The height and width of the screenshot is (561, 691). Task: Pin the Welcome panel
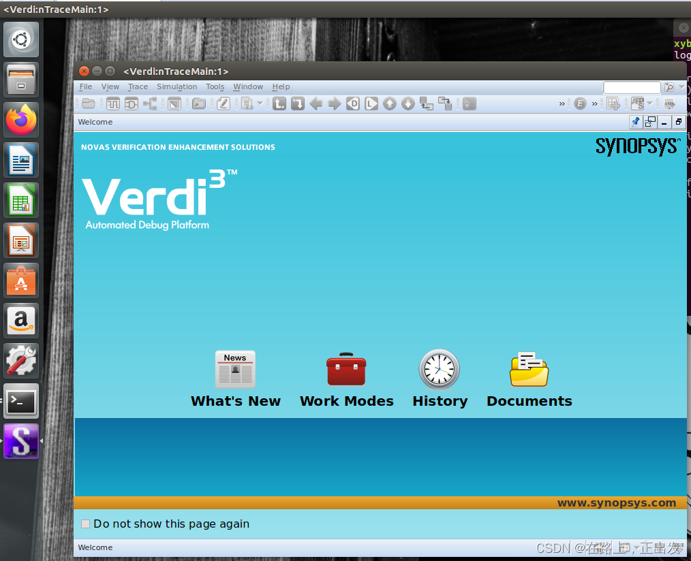pyautogui.click(x=636, y=123)
